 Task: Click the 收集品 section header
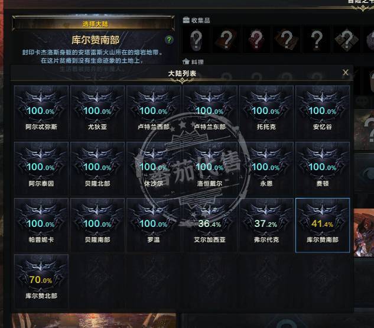pos(197,20)
